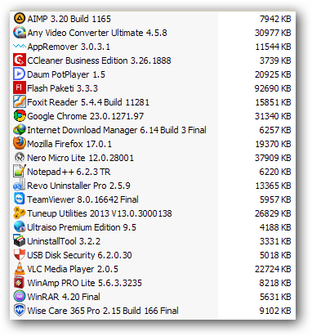Click the CCleaner red icon
The height and width of the screenshot is (336, 312).
[x=20, y=60]
